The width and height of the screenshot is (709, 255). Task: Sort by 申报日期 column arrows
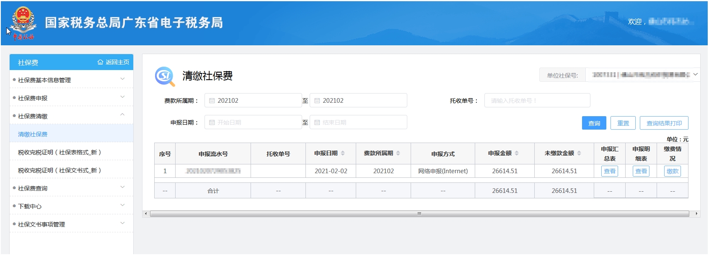pyautogui.click(x=343, y=154)
